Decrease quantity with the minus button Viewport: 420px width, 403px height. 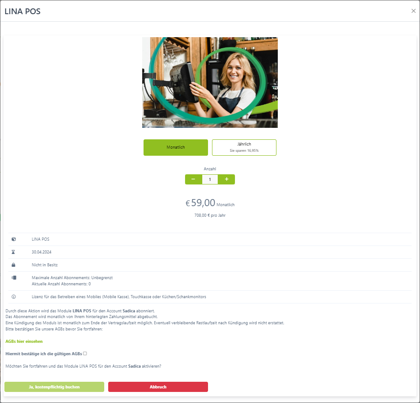tap(193, 179)
